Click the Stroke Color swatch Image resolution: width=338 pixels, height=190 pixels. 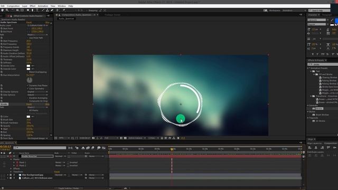[x=28, y=117]
